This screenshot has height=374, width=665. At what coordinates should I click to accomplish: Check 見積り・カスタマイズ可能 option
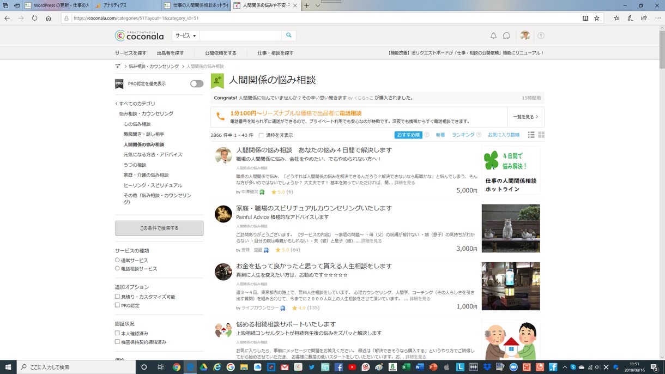pos(117,297)
